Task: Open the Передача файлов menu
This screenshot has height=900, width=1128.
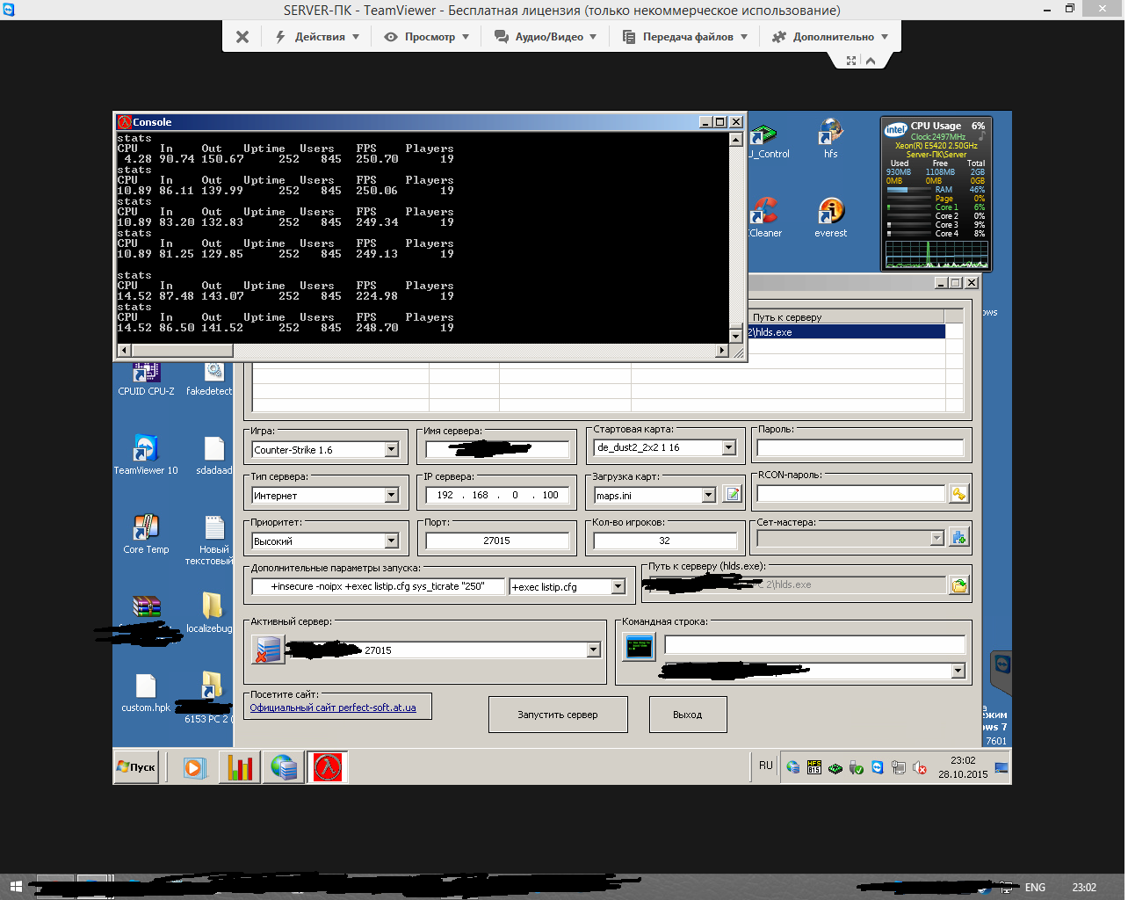Action: tap(685, 37)
